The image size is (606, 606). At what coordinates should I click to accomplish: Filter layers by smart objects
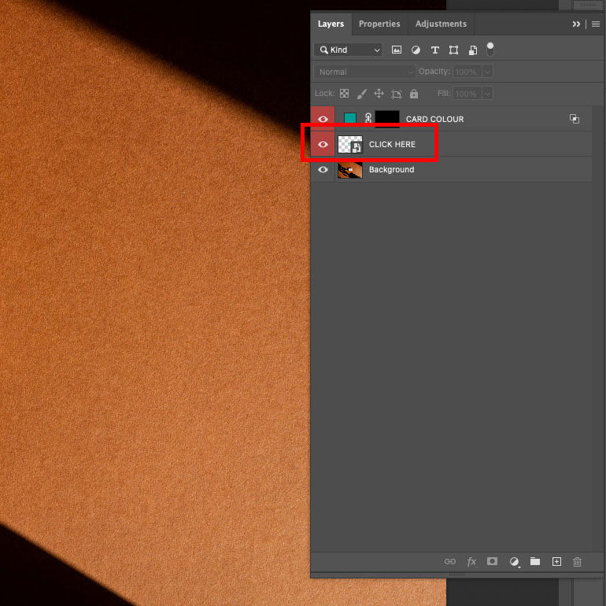tap(472, 50)
